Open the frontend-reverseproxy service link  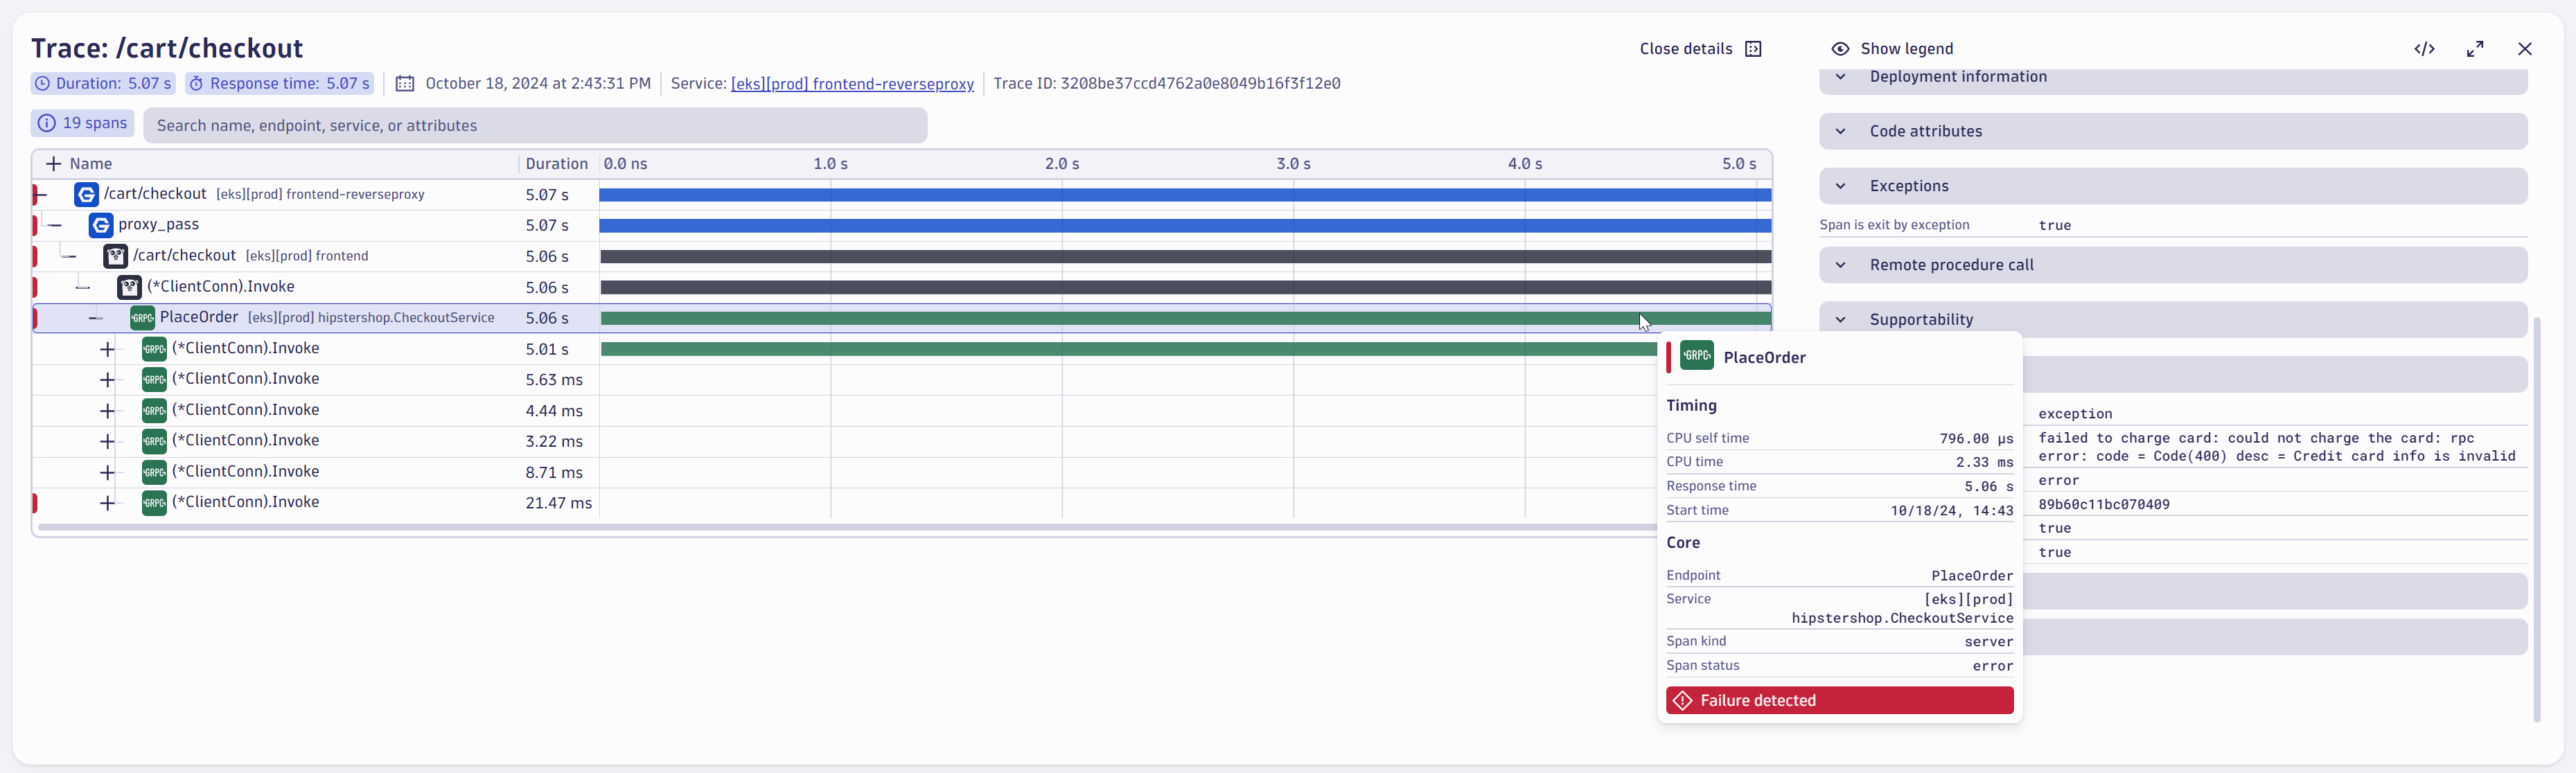(x=852, y=84)
